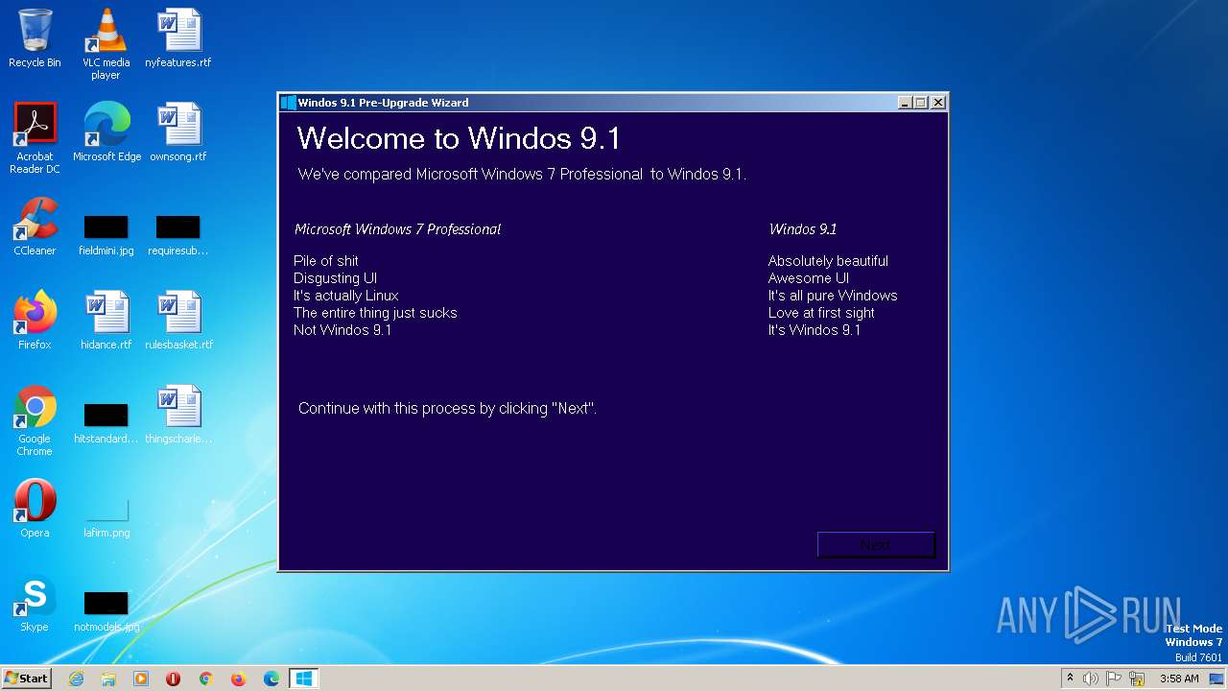Select the fieldmini.jpg file icon
Viewport: 1228px width, 691px height.
click(106, 235)
